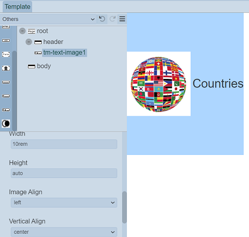The width and height of the screenshot is (249, 237).
Task: Select the body tree item
Action: point(44,66)
